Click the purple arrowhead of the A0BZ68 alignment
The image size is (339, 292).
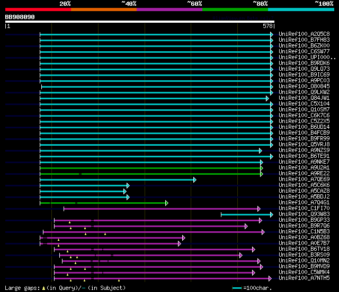tap(184, 238)
